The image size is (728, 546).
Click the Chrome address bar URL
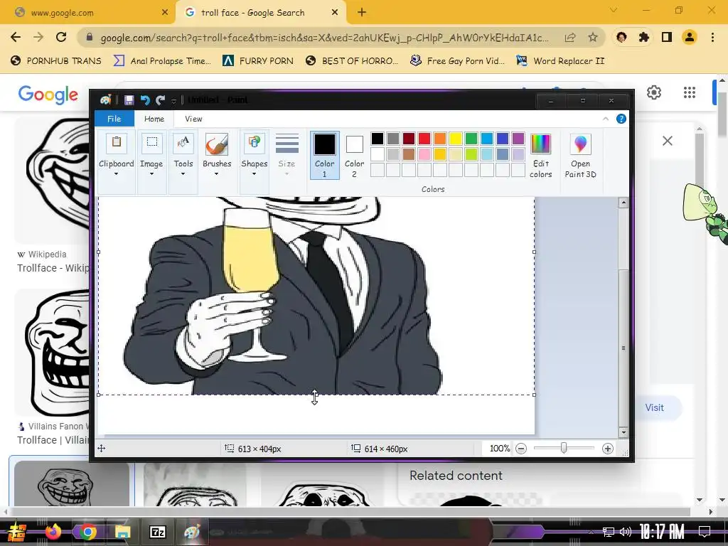pos(324,38)
